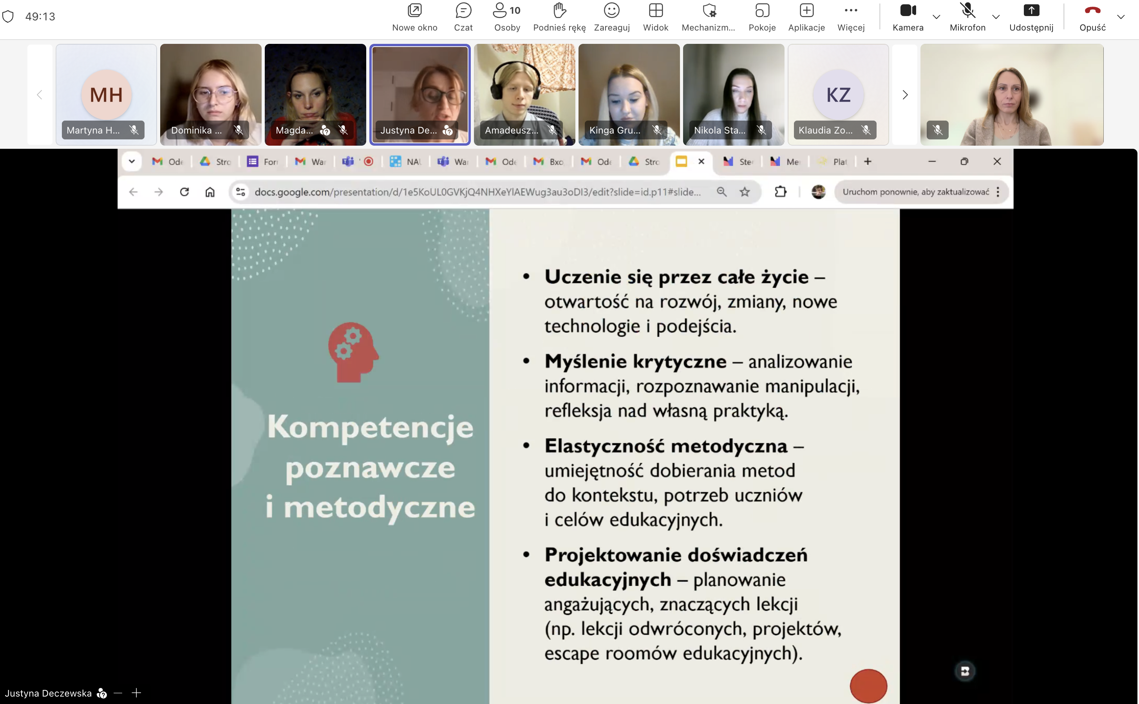The height and width of the screenshot is (704, 1139).
Task: Click the shield meeting security icon
Action: pyautogui.click(x=8, y=17)
